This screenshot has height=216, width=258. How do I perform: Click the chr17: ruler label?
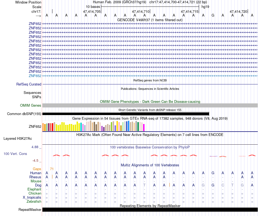point(36,11)
